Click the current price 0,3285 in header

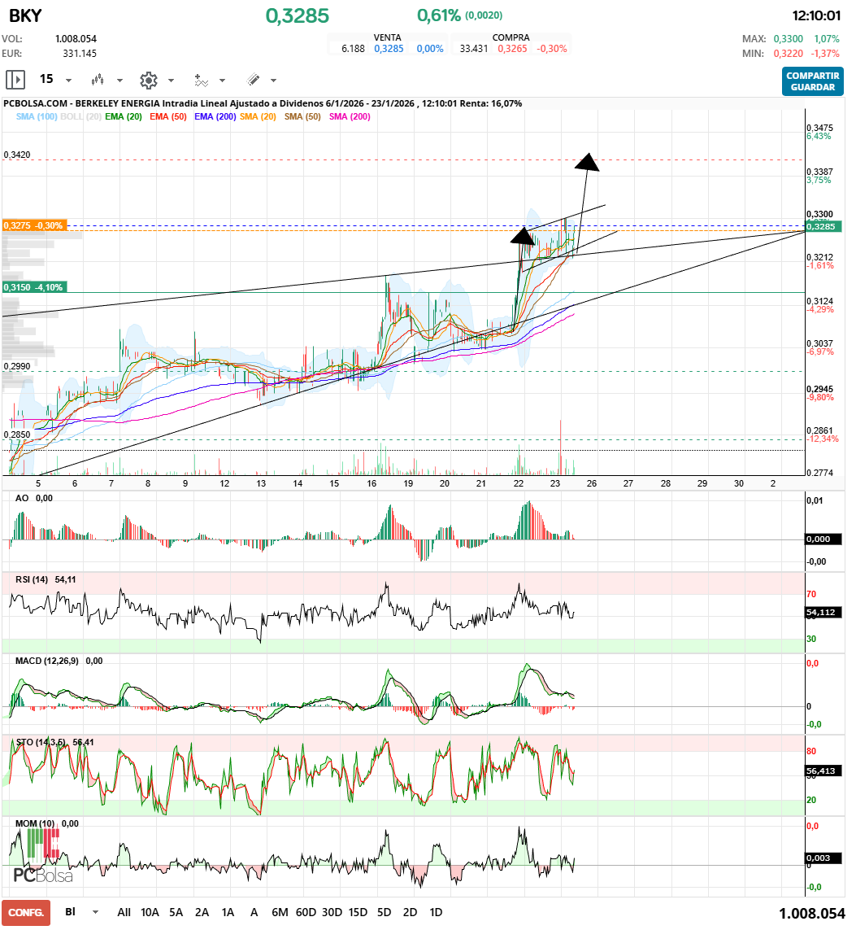298,16
